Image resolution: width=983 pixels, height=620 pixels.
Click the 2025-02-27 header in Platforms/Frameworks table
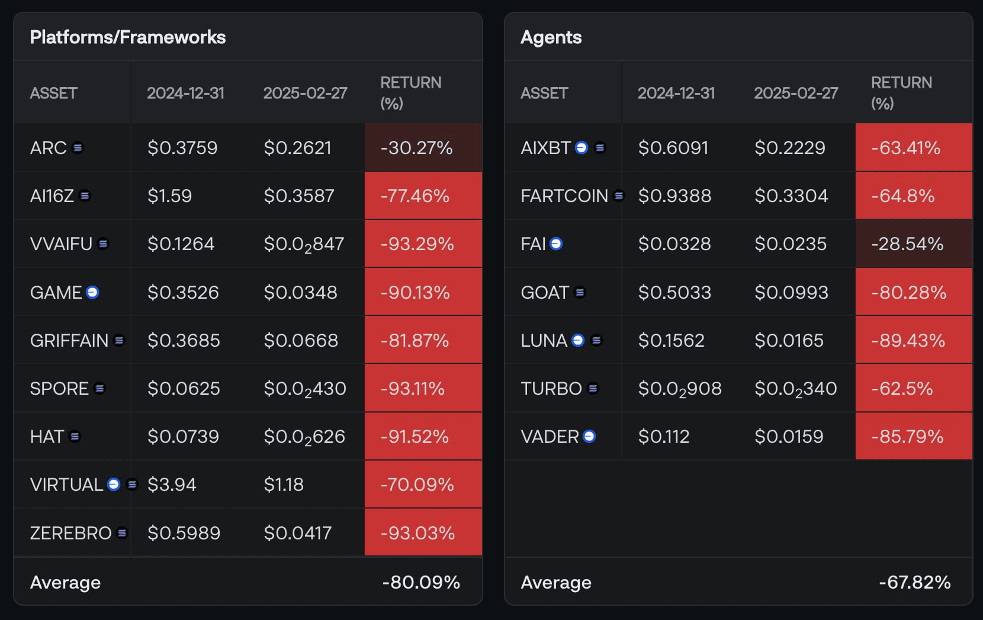click(306, 93)
